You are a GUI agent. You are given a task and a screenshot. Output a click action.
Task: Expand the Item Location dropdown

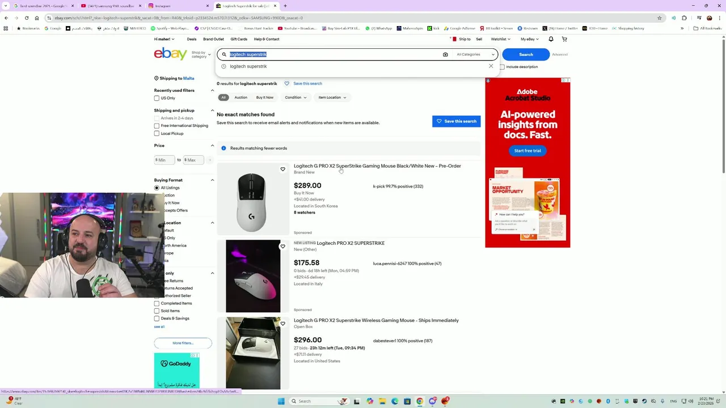pos(332,97)
